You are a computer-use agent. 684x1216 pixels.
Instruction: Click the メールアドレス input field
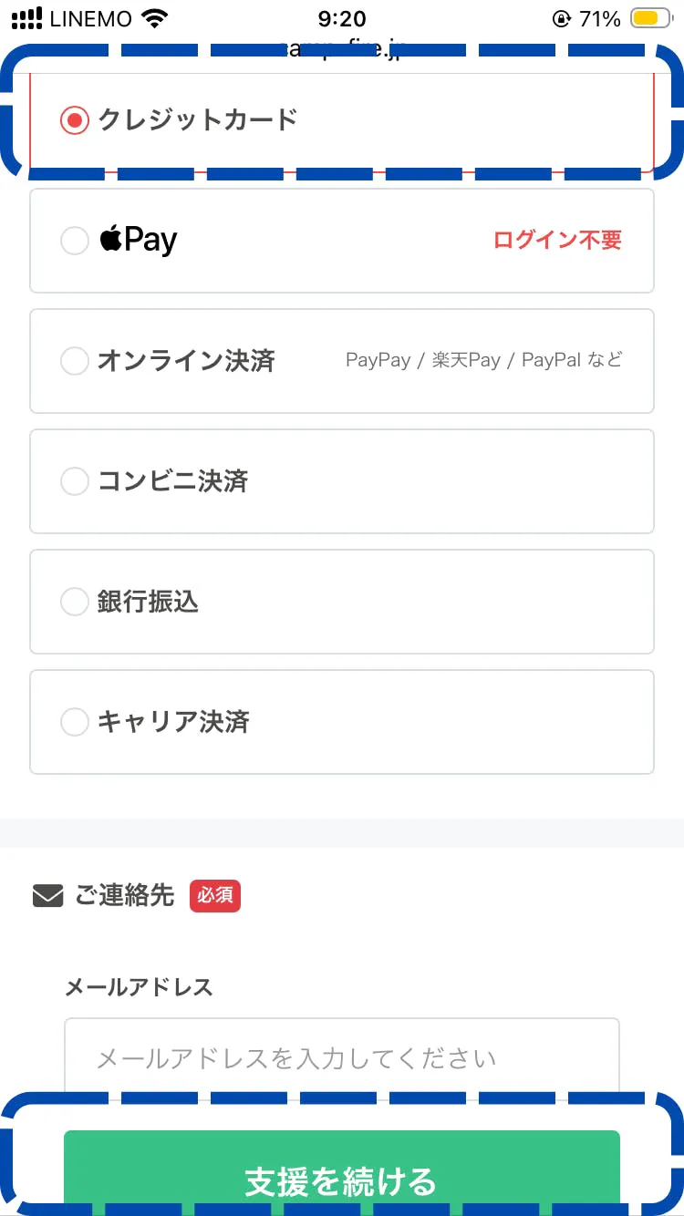(x=342, y=1058)
